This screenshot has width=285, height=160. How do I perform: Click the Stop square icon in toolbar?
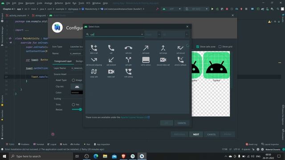click(246, 9)
